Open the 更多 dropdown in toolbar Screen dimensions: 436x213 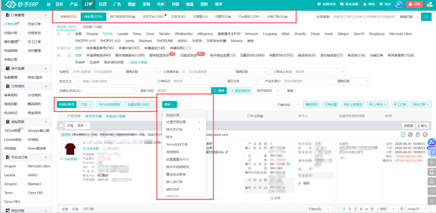click(x=169, y=104)
